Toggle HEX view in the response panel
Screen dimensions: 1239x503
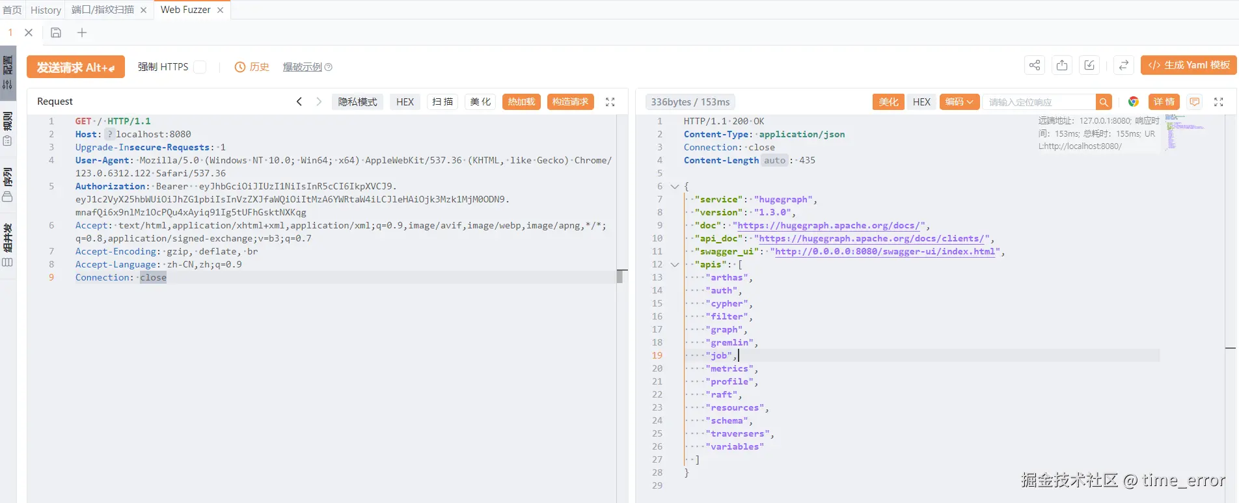[x=921, y=102]
